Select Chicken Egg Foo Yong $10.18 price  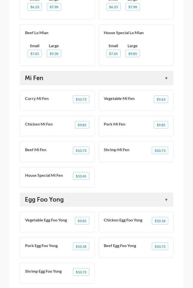click(x=160, y=221)
